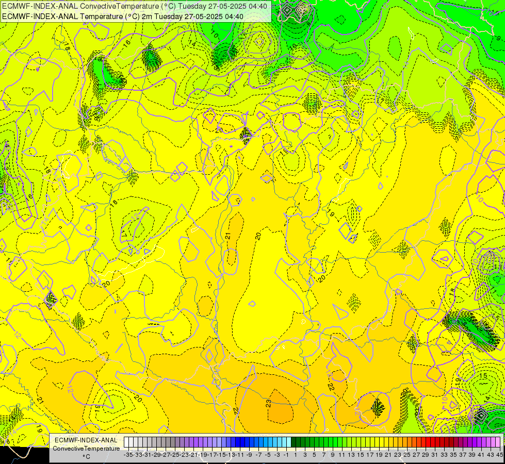Screen dimensions: 505x464
Task: Click the 25 value on the legend scale
Action: click(x=407, y=455)
